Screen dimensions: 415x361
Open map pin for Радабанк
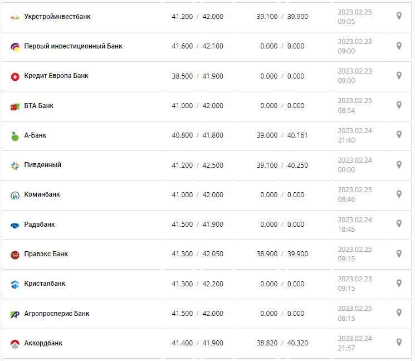click(x=399, y=224)
